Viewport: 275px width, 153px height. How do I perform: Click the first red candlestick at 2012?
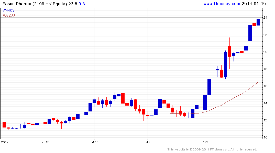(4, 124)
